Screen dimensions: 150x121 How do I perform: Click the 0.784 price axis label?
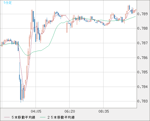pyautogui.click(x=142, y=87)
